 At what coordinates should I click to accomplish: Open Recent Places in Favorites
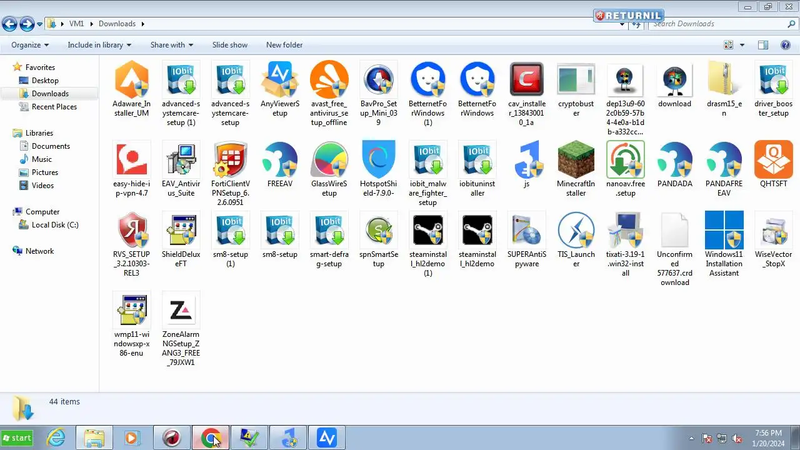54,107
